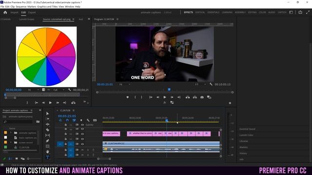This screenshot has width=312, height=175.
Task: Add Marker in Program Monitor
Action: pos(128,97)
